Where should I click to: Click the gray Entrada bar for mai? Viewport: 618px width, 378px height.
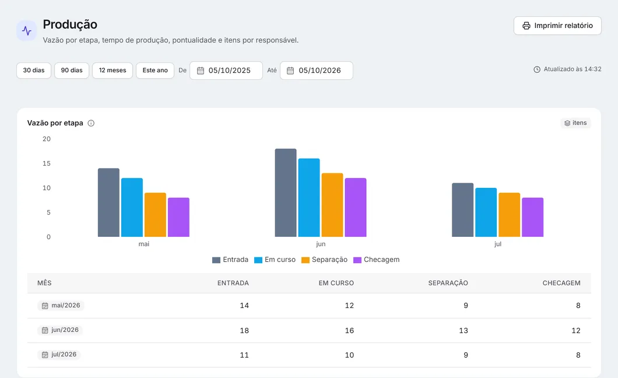pyautogui.click(x=109, y=202)
